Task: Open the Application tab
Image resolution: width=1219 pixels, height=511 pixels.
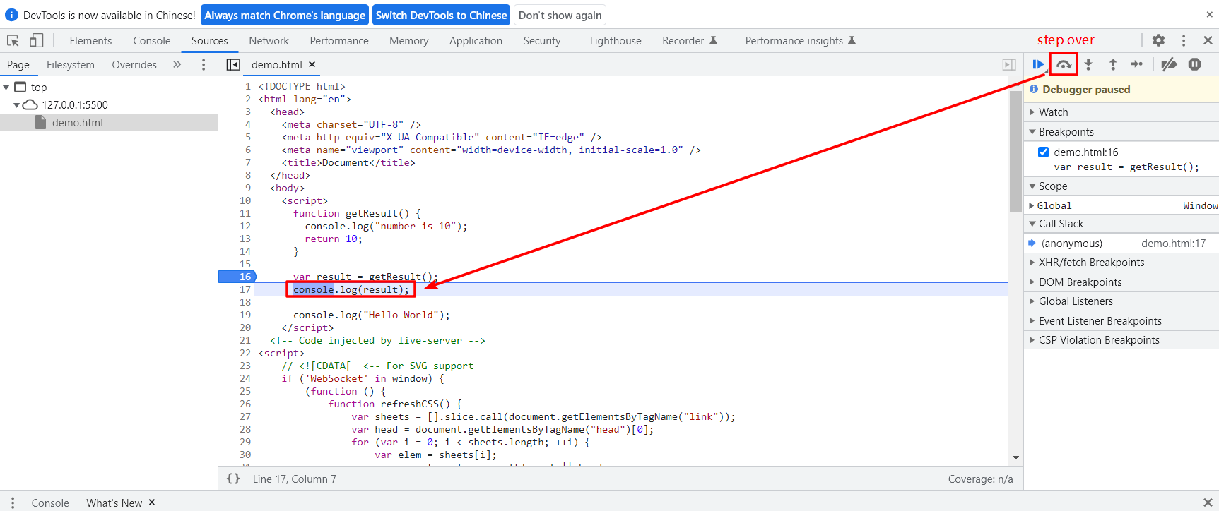Action: point(476,40)
